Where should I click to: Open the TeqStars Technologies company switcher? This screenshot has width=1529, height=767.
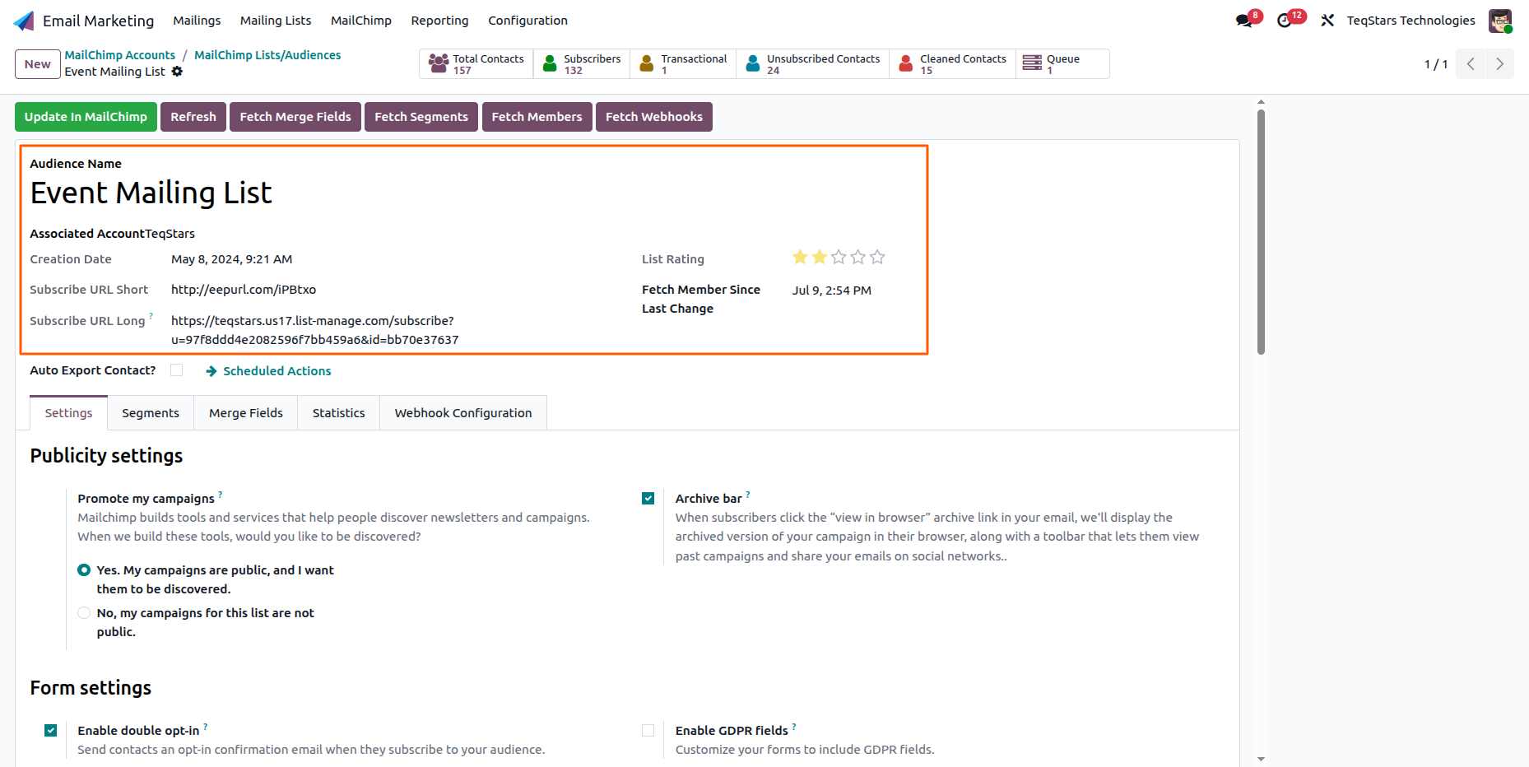click(1410, 21)
